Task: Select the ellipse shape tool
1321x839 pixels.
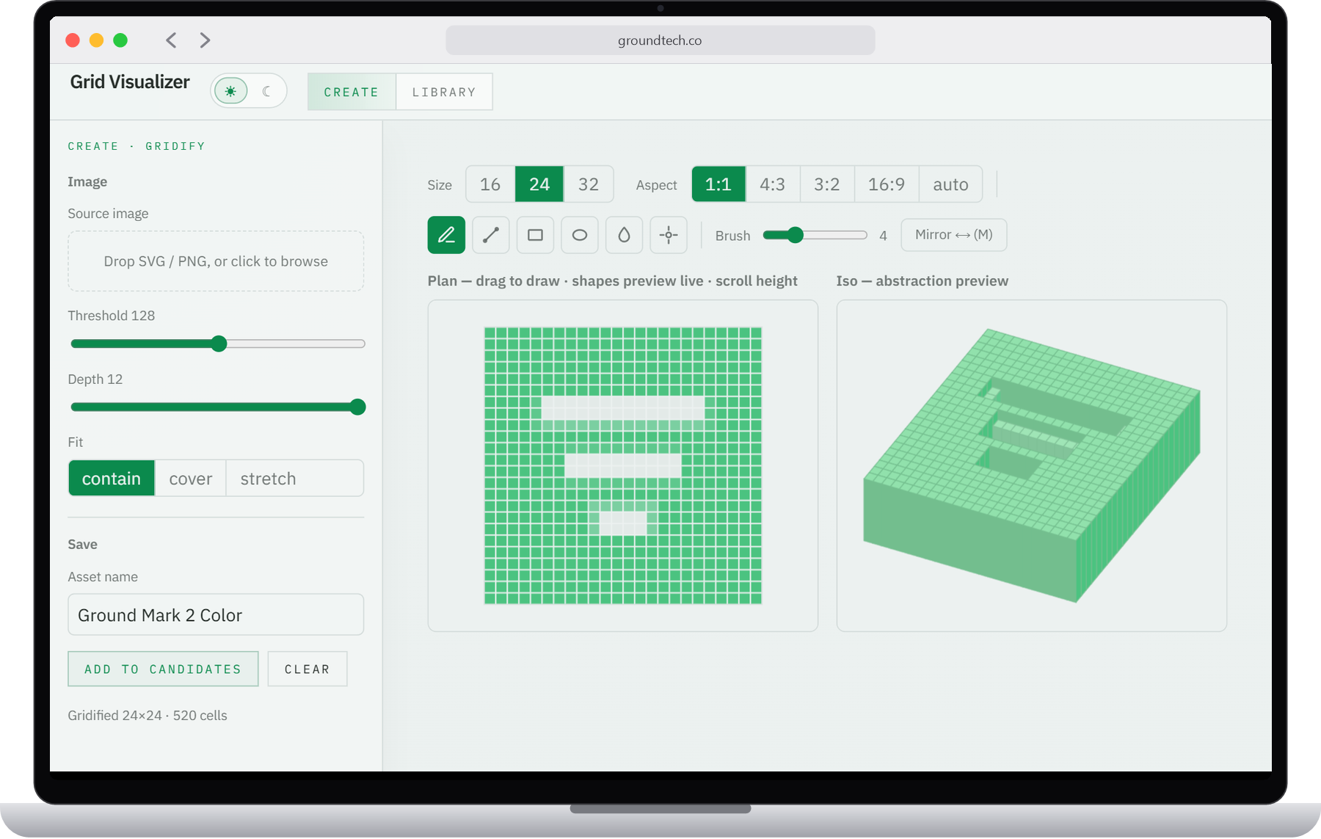Action: [580, 235]
